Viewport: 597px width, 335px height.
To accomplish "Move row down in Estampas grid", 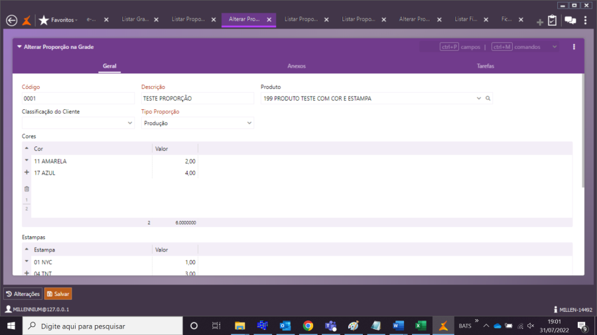I will (27, 262).
